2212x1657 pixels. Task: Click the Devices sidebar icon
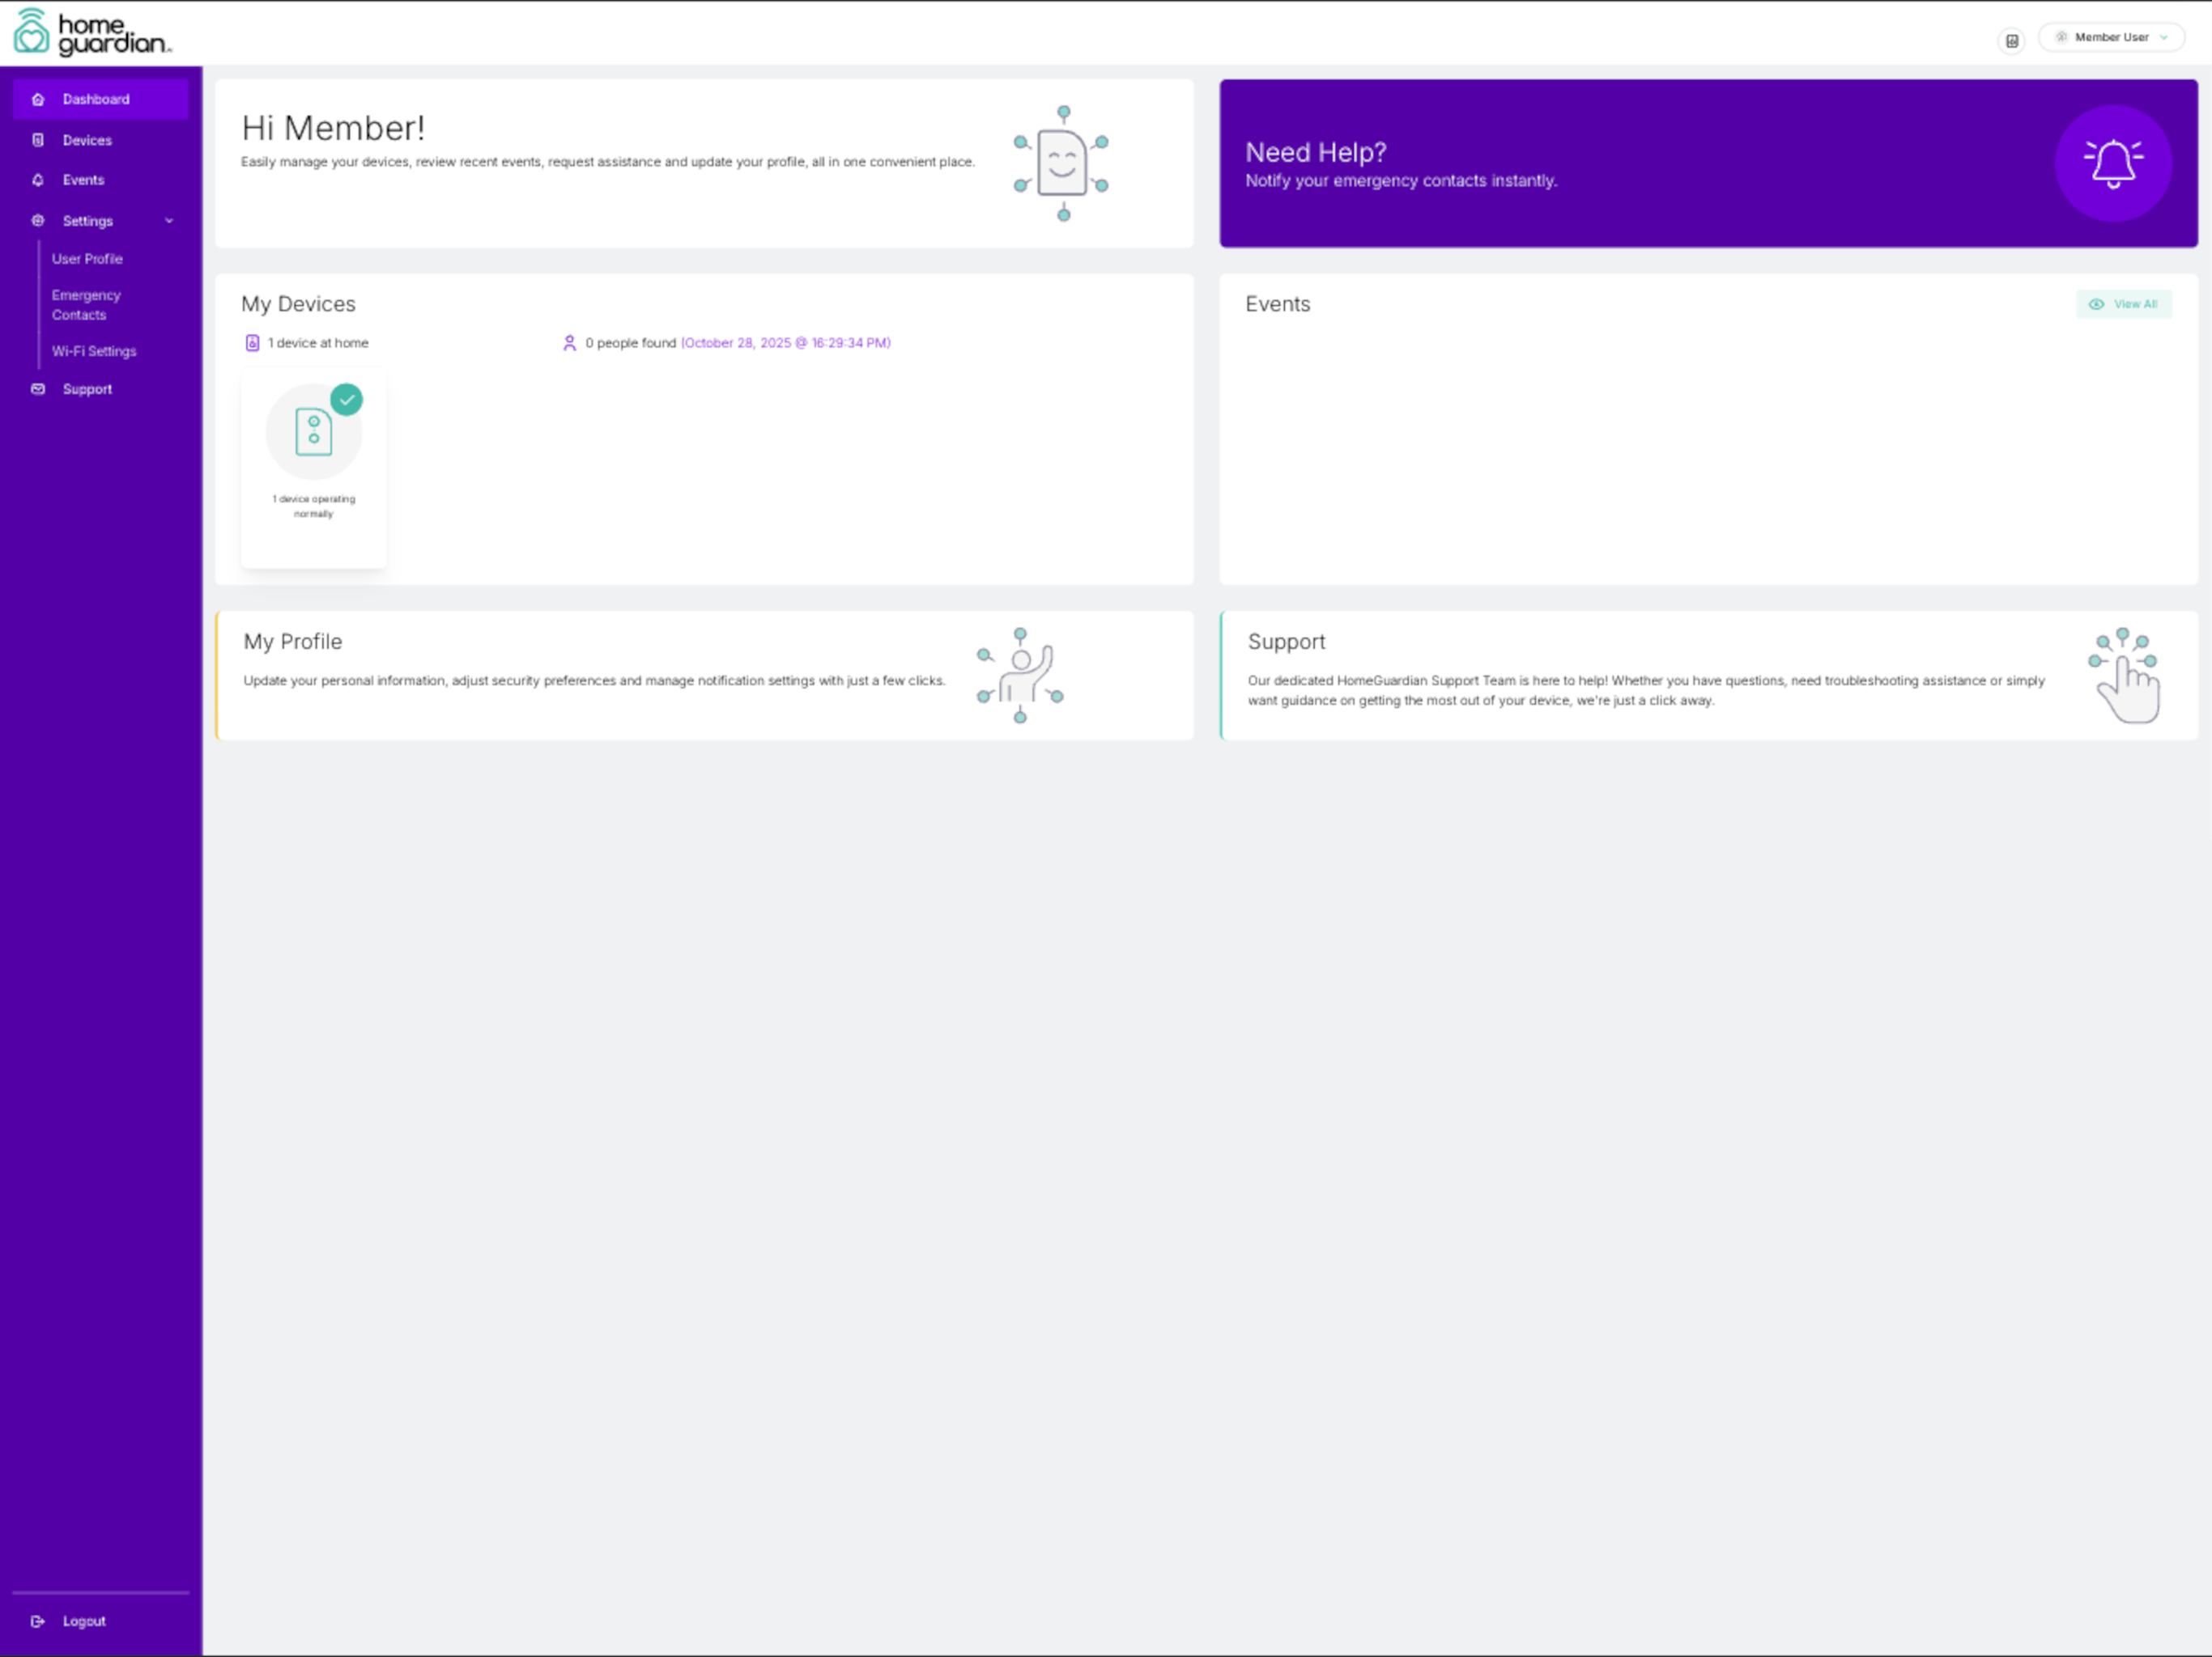[x=38, y=140]
